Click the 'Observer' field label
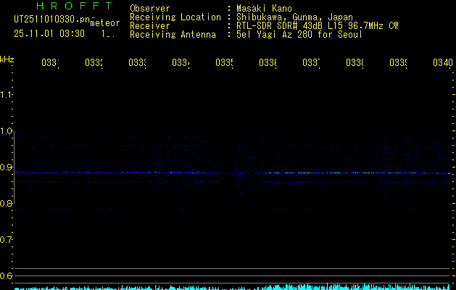Image resolution: width=456 pixels, height=290 pixels. (x=150, y=9)
